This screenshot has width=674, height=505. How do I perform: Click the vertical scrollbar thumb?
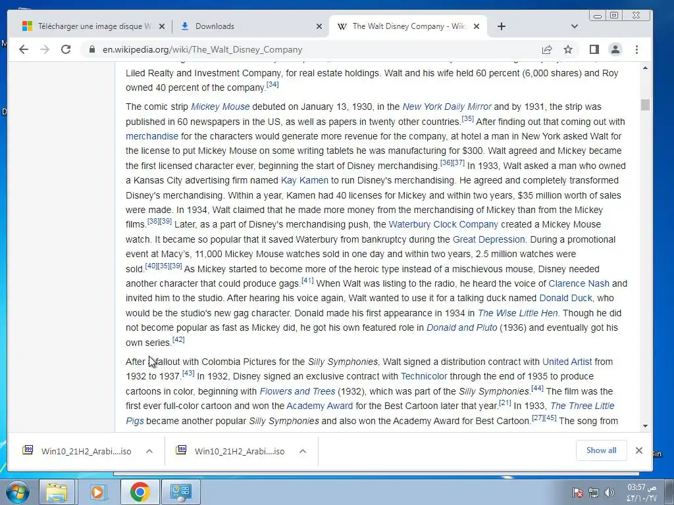coord(645,105)
